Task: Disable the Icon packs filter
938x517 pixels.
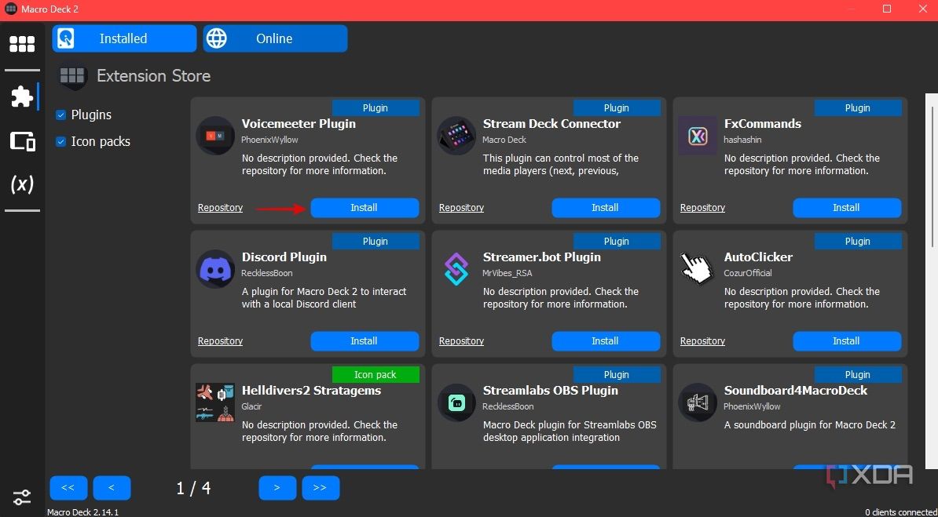Action: coord(60,141)
